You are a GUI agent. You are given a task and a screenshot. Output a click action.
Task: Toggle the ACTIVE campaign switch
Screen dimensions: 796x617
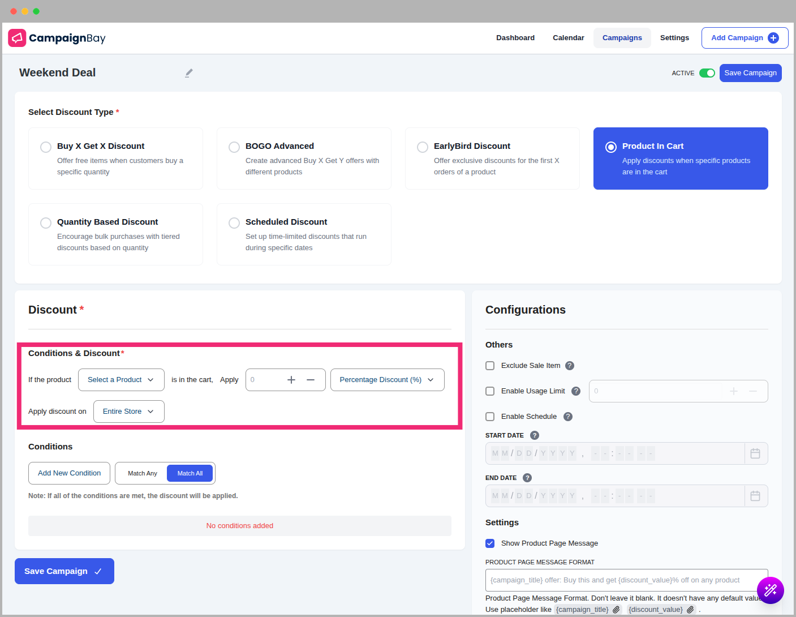(x=707, y=73)
